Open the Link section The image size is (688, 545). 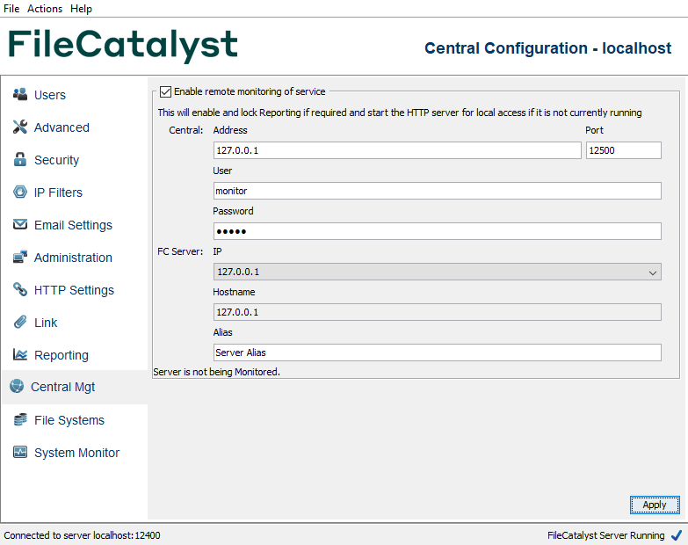[46, 322]
